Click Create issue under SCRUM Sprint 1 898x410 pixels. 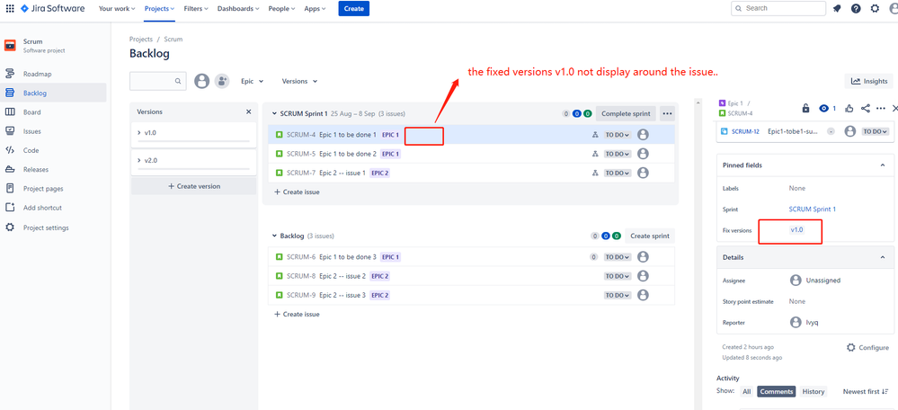(x=298, y=192)
